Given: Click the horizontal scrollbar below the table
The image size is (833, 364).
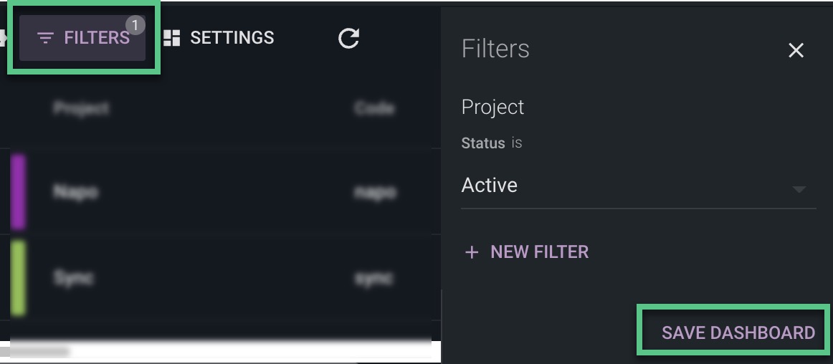Looking at the screenshot, I should pos(34,352).
